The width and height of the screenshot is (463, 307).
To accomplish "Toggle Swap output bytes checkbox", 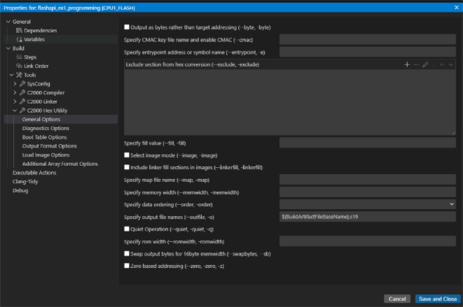I will pyautogui.click(x=127, y=254).
